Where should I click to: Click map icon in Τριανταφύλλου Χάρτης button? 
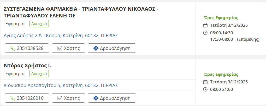point(60,48)
